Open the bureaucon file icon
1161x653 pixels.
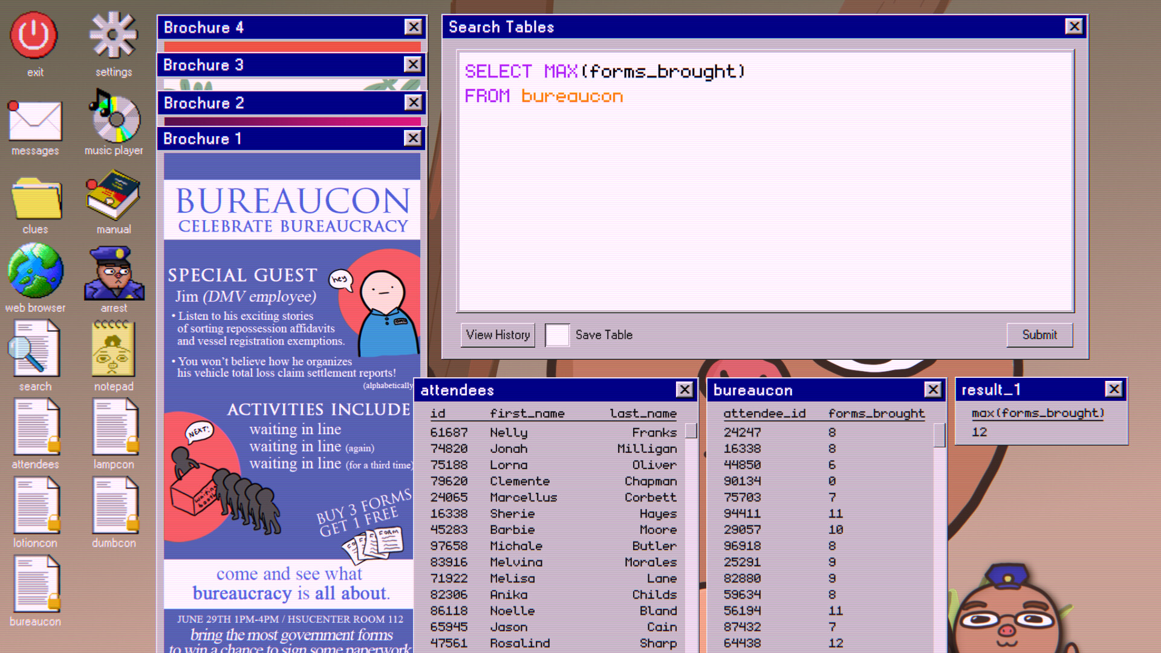click(34, 583)
